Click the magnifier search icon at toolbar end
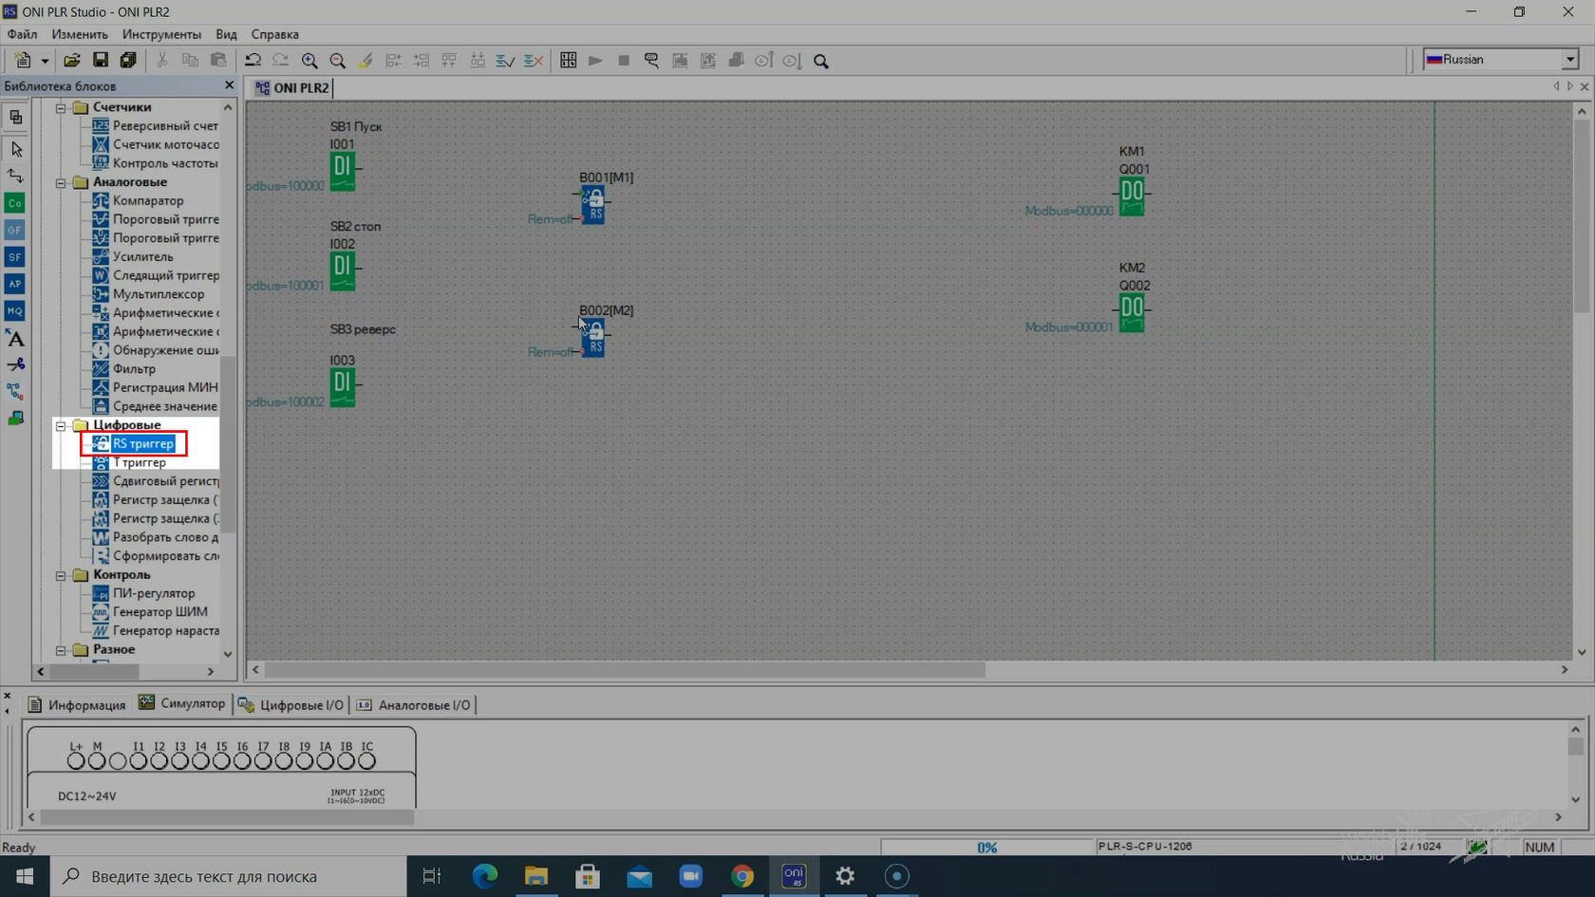The width and height of the screenshot is (1595, 897). 821,61
